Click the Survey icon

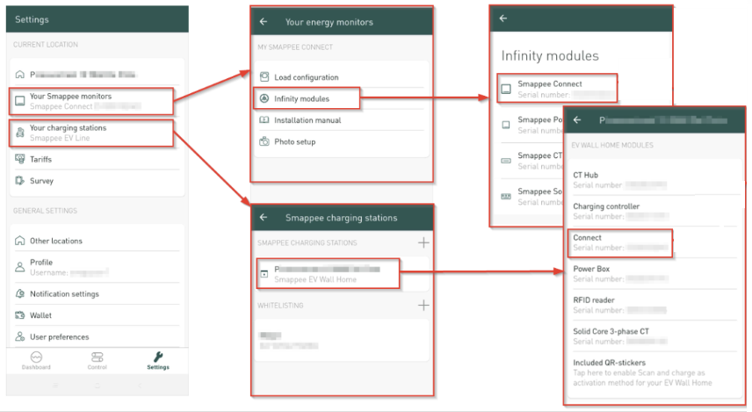tap(19, 181)
